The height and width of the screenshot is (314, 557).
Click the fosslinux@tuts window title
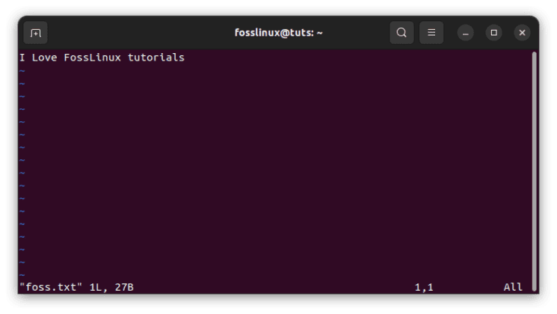pos(278,33)
